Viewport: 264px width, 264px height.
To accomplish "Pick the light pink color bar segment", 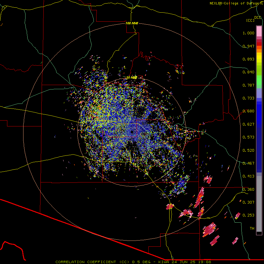I will pos(259,31).
